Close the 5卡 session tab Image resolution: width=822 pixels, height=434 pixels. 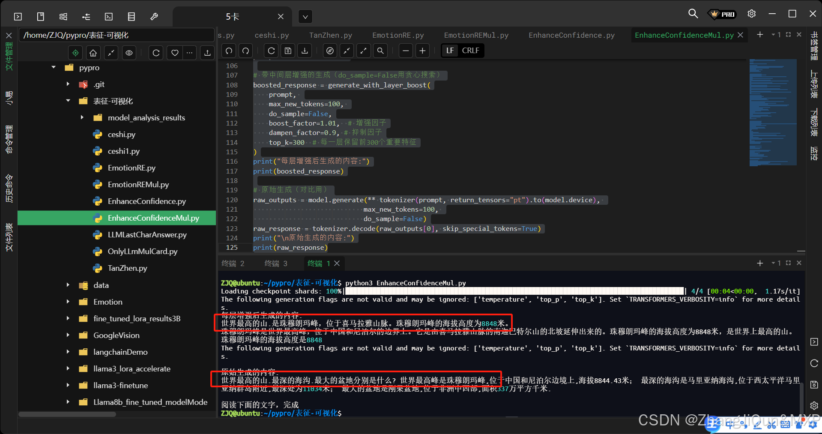[x=281, y=16]
